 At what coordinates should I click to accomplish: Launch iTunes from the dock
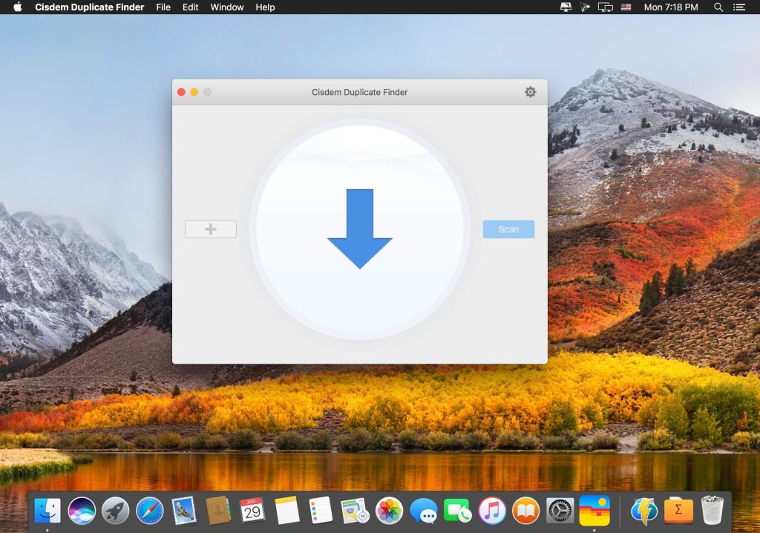[491, 511]
